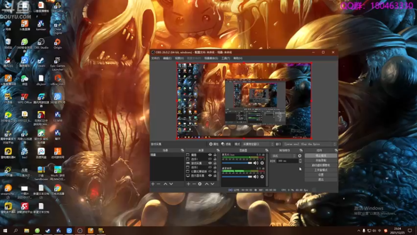Toggle the lock on 游戏采集 source

pyautogui.click(x=215, y=163)
